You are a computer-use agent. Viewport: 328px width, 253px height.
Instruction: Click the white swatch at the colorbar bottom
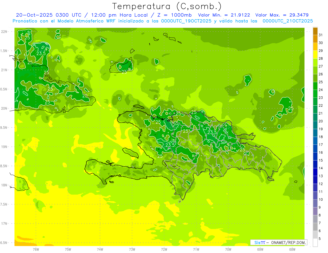315,243
